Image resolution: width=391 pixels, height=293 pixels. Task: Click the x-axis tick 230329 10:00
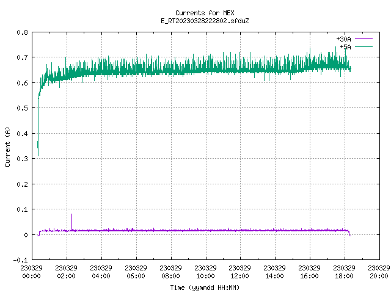click(x=205, y=272)
